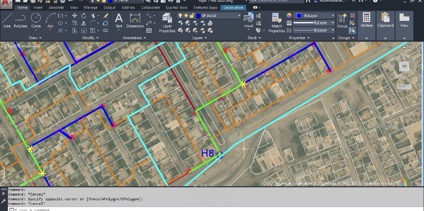The width and height of the screenshot is (424, 211).
Task: Click the search keyword input field
Action: tap(276, 1)
